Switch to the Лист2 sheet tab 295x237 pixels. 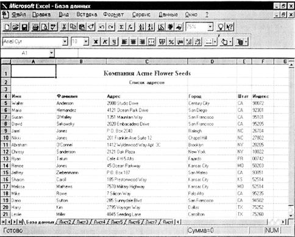coord(65,222)
